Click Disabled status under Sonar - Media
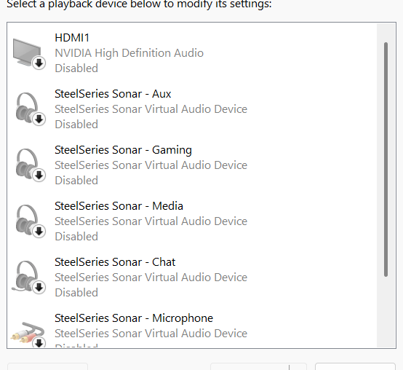The image size is (403, 370). [76, 237]
